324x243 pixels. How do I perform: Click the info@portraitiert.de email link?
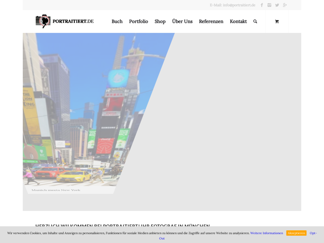[x=239, y=5]
